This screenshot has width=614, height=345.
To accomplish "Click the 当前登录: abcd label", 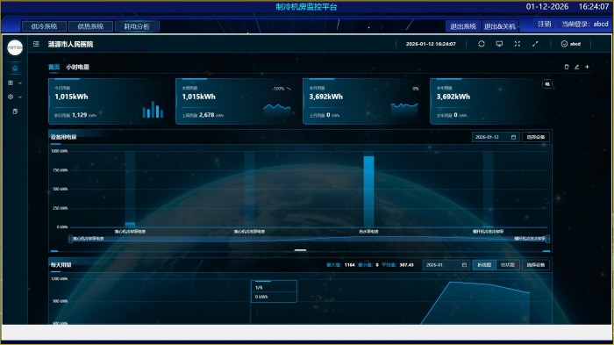I will click(x=585, y=24).
